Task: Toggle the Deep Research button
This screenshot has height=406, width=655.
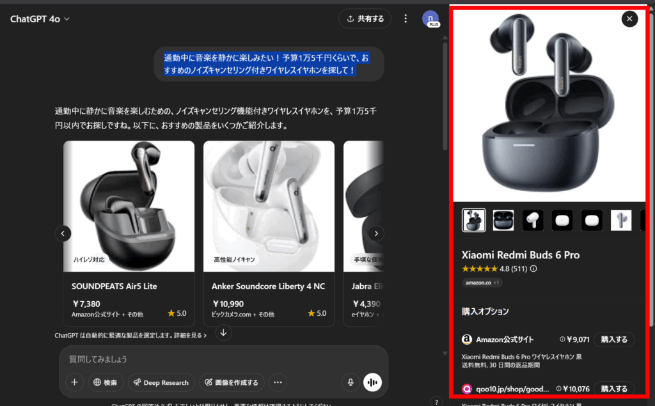Action: tap(161, 382)
